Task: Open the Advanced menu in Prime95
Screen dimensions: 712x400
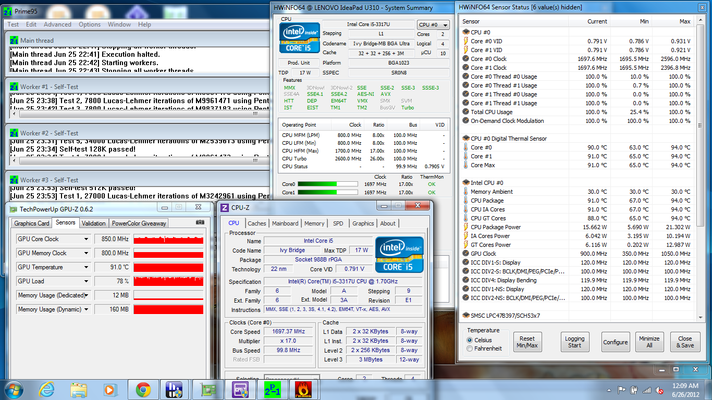Action: pos(57,24)
